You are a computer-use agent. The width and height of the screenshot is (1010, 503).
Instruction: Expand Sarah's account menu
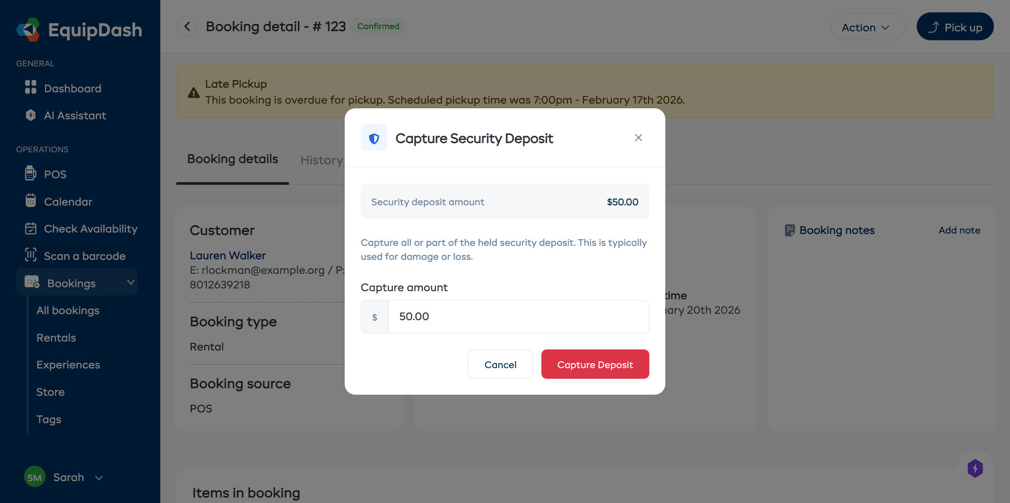[99, 477]
